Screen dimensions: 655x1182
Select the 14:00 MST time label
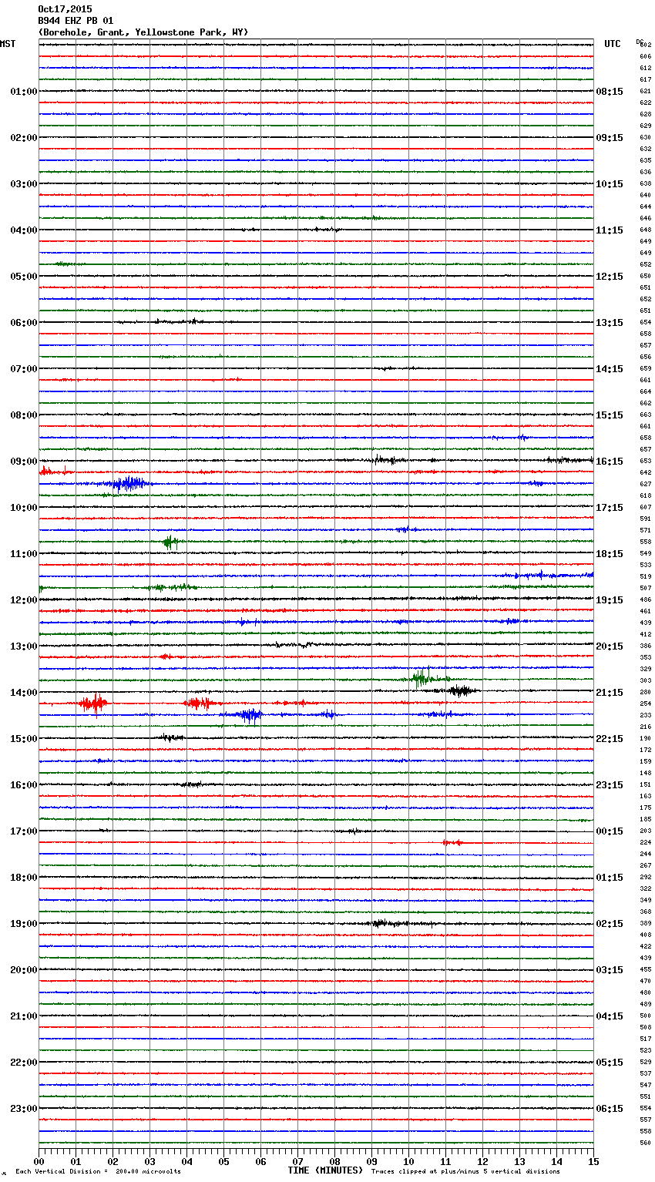(24, 693)
